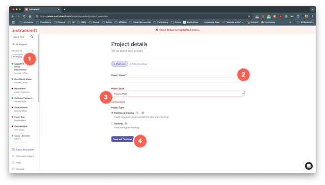
Task: Go to All Projects in sidebar
Action: tap(20, 44)
